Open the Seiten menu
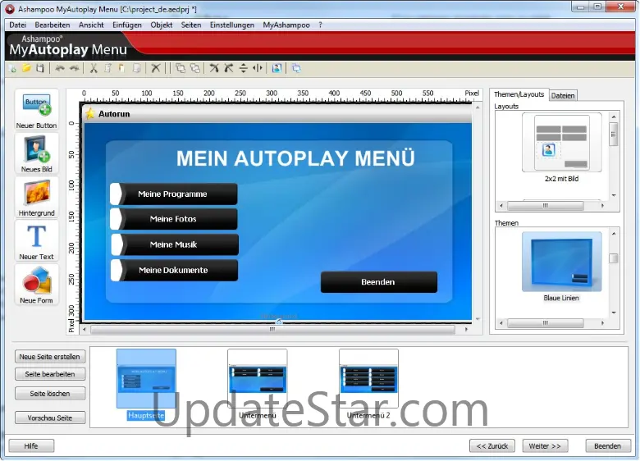 coord(191,25)
